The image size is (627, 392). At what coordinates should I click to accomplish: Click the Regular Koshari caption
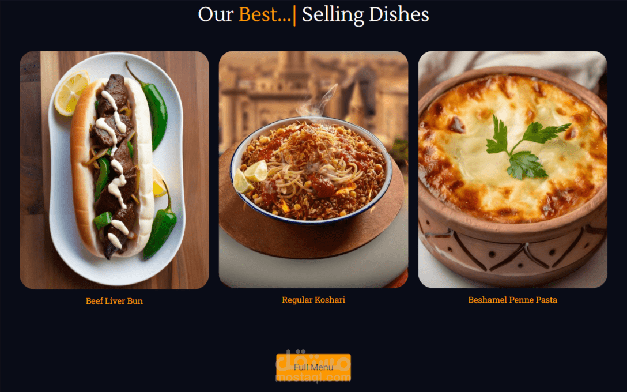[x=313, y=300]
